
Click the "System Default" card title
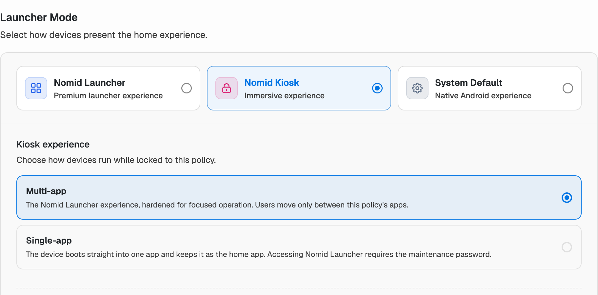468,83
